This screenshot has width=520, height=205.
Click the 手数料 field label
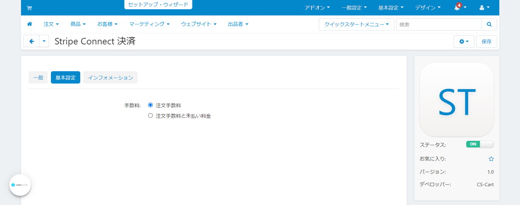[x=132, y=106]
